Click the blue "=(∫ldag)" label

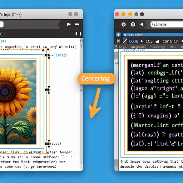(x=59, y=55)
